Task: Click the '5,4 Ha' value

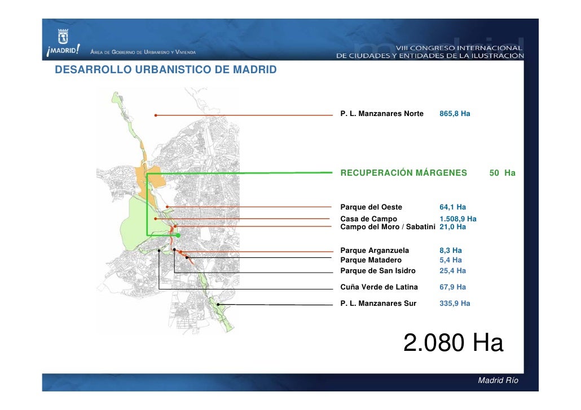Action: tap(451, 260)
